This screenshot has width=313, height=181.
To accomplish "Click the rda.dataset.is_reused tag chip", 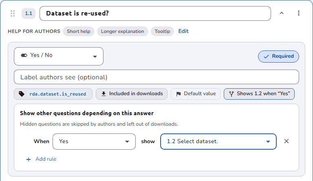I will (x=53, y=94).
